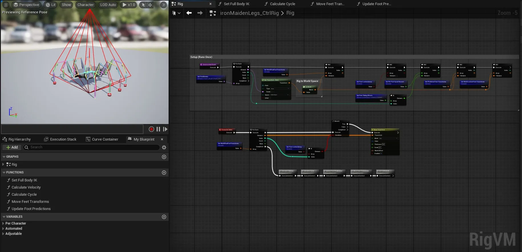Image resolution: width=522 pixels, height=252 pixels.
Task: Add a new graph with plus icon
Action: pyautogui.click(x=164, y=157)
